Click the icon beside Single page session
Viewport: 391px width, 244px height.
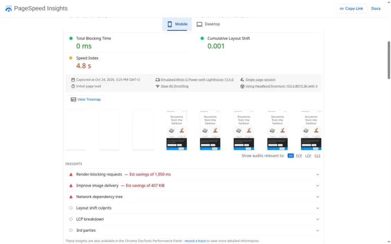point(242,80)
